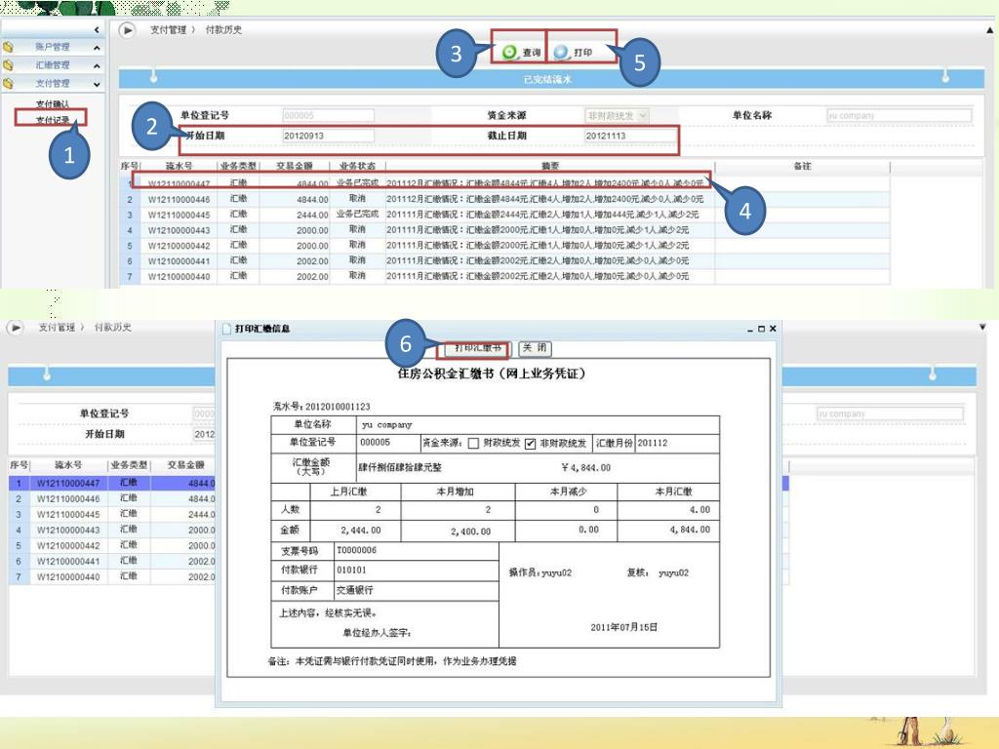The image size is (999, 749).
Task: Expand the 汇缴管理 menu section
Action: pyautogui.click(x=96, y=65)
